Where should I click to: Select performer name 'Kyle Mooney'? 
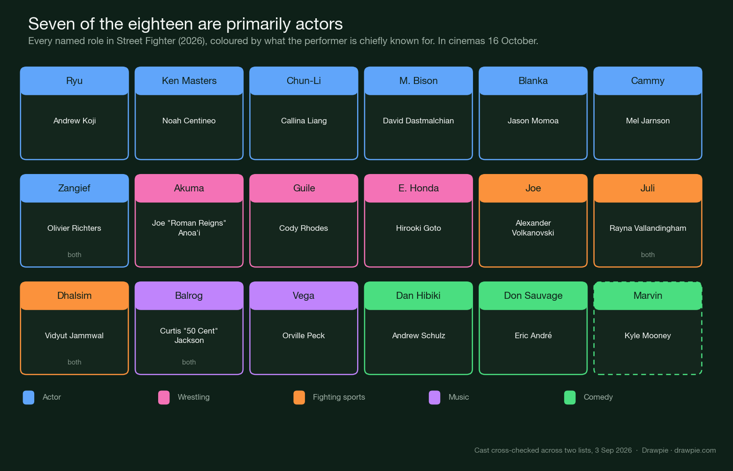click(x=648, y=336)
